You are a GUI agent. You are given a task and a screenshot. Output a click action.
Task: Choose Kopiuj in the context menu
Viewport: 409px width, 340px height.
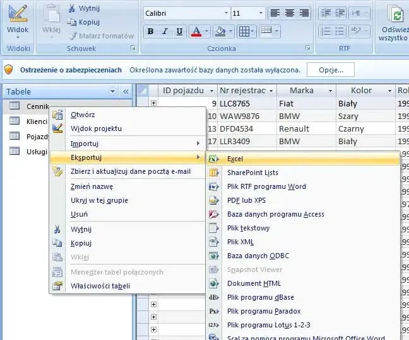click(x=127, y=243)
